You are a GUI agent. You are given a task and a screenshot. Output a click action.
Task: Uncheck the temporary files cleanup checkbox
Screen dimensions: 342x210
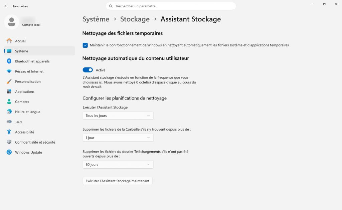click(x=85, y=45)
